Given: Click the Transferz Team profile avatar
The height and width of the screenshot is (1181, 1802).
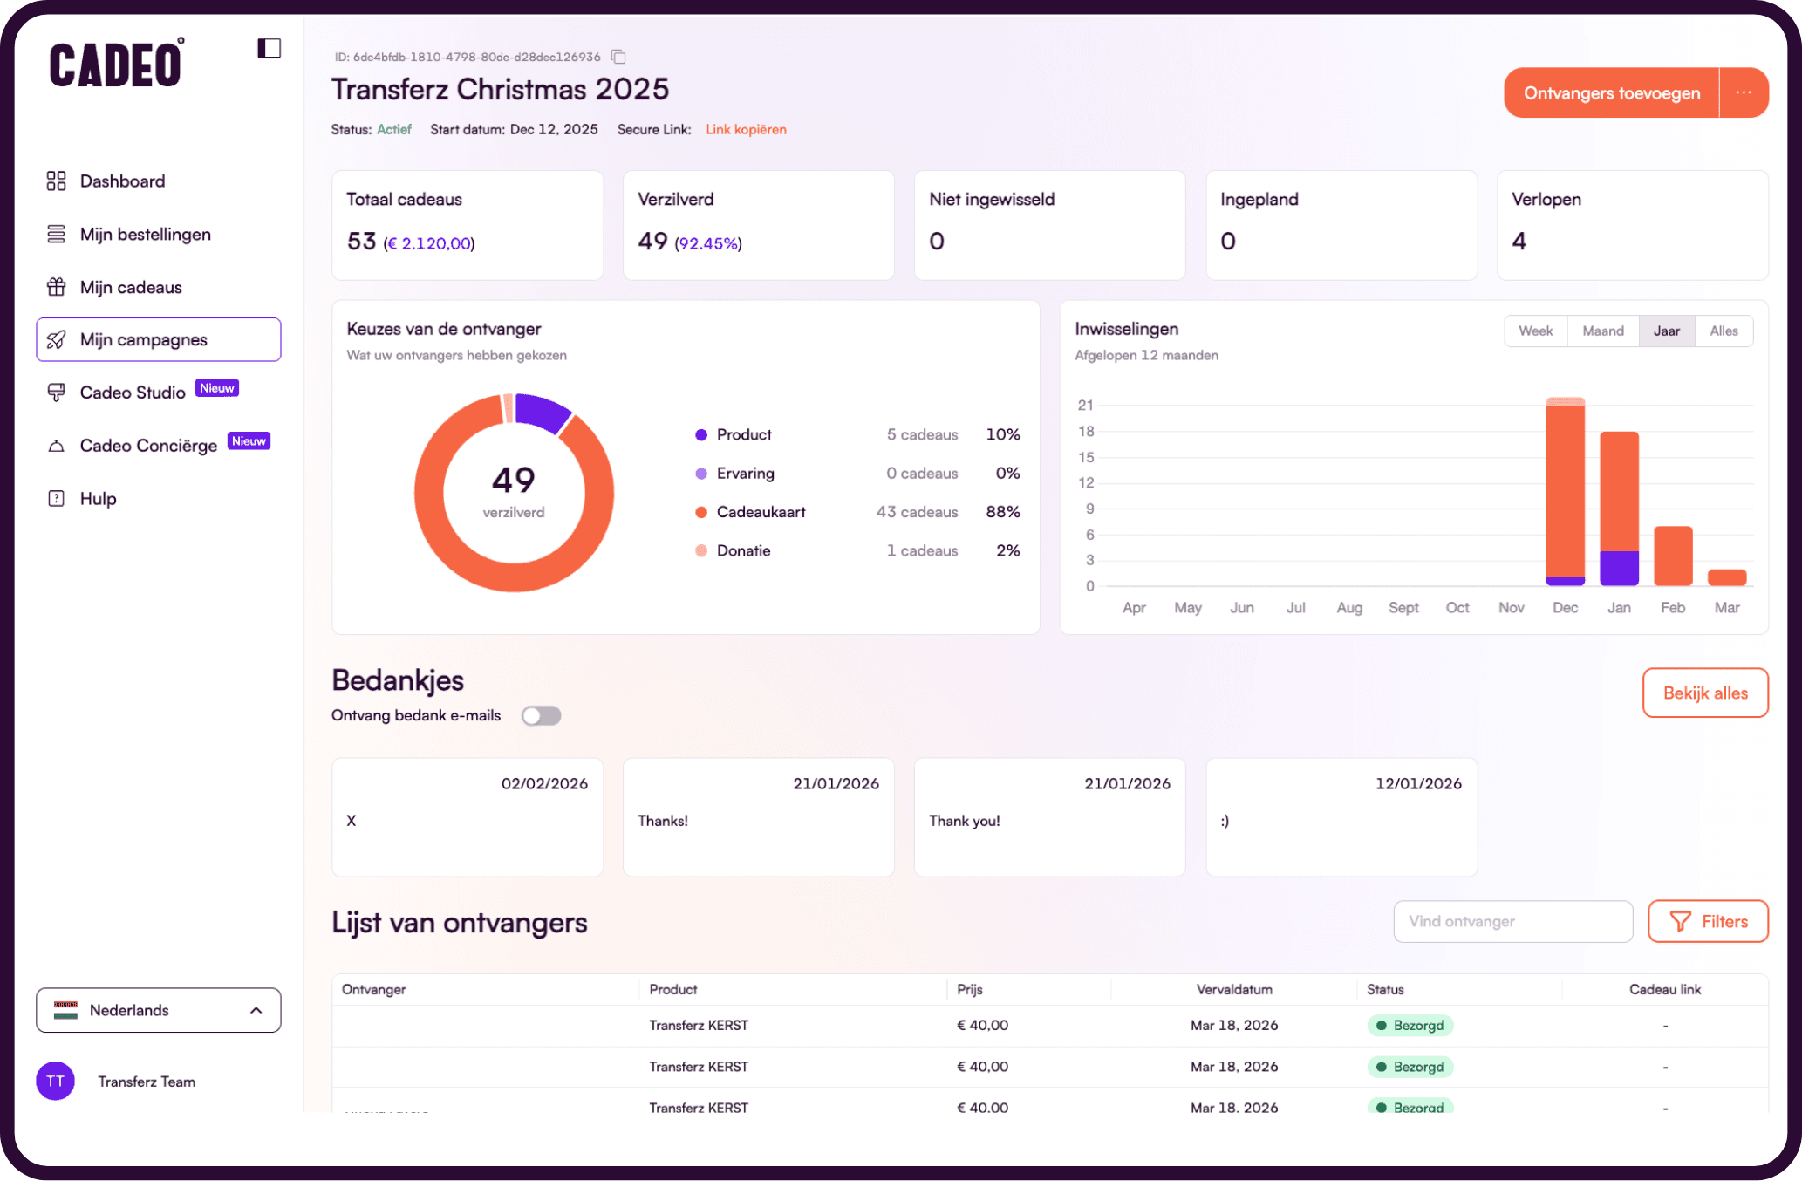Looking at the screenshot, I should 55,1081.
